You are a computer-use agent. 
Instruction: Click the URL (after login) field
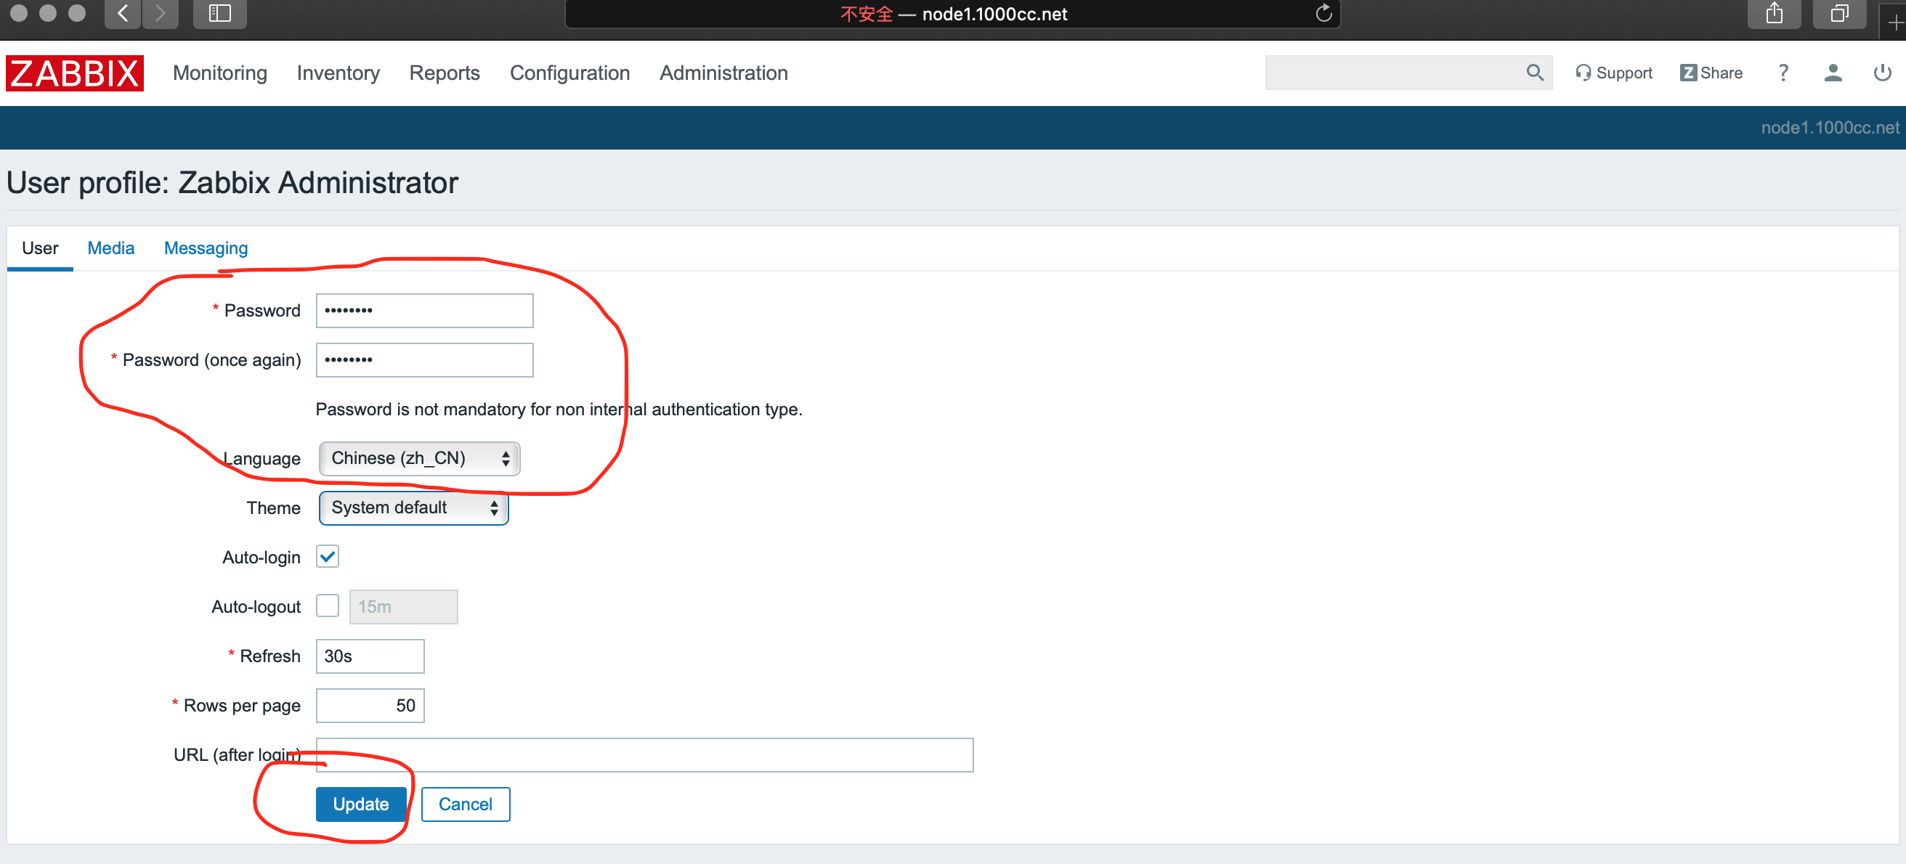pos(644,754)
